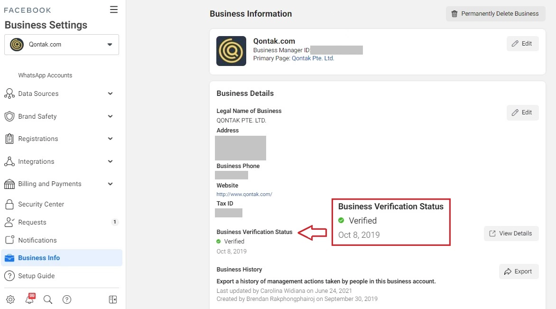This screenshot has width=556, height=309.
Task: Open the alerts bell with red badge
Action: pos(30,299)
